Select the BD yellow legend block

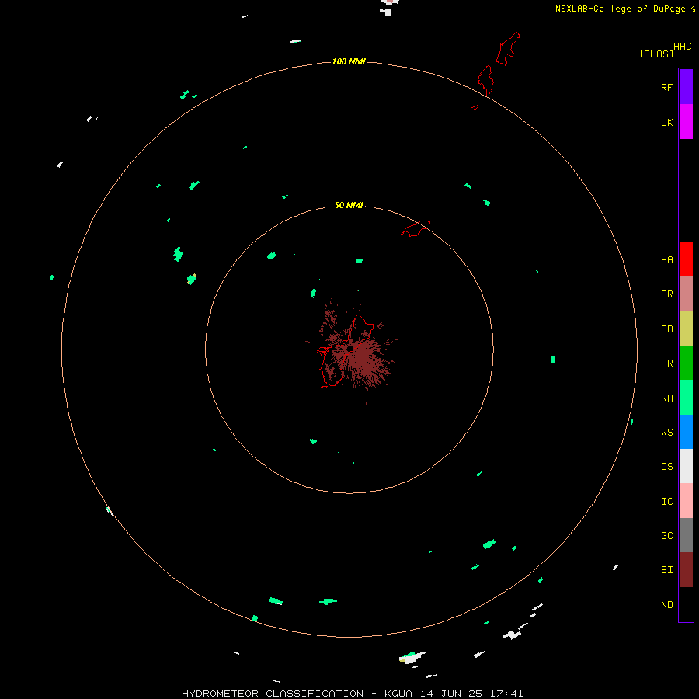tap(686, 329)
